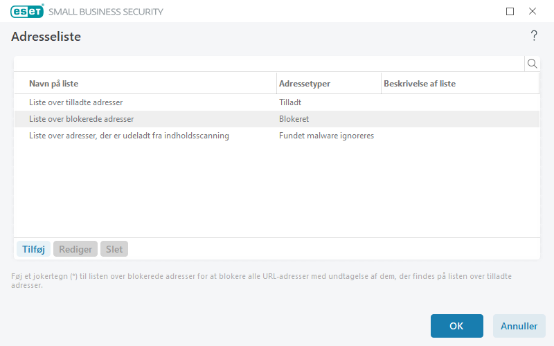The height and width of the screenshot is (346, 554).
Task: Confirm the dialog with OK
Action: (x=456, y=326)
